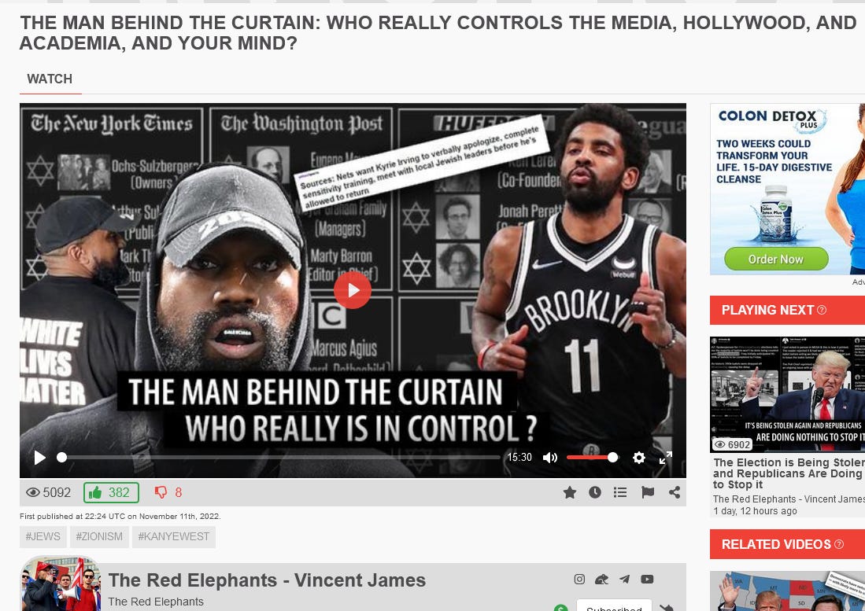Mute the video with the speaker icon

click(550, 458)
